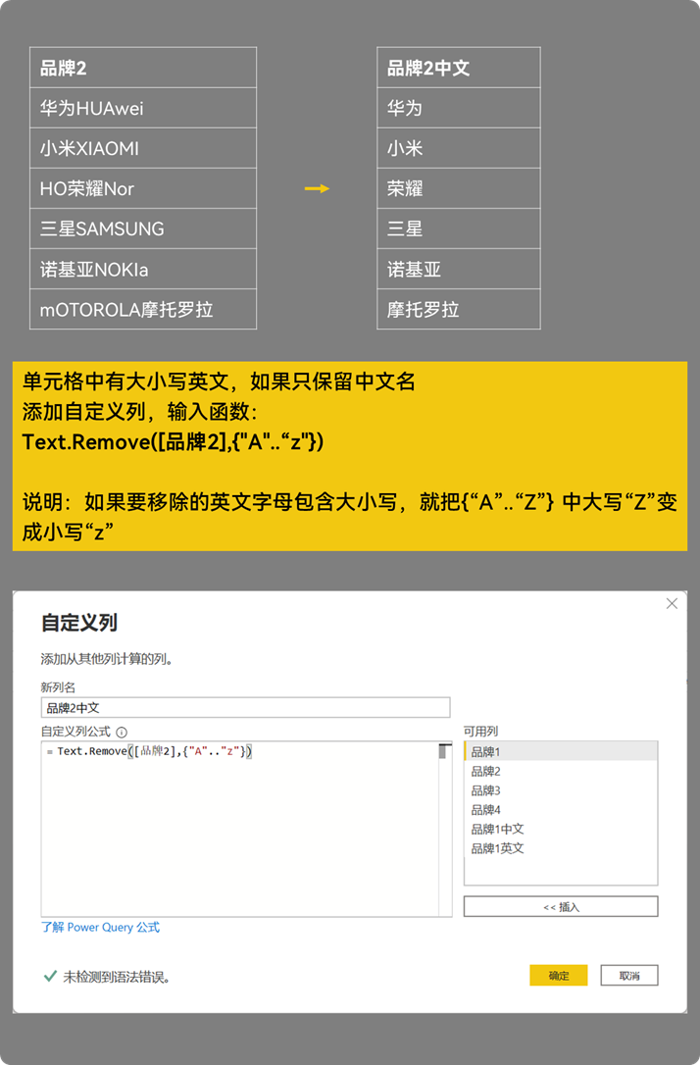
Task: Select 品牌3 in available columns list
Action: click(560, 790)
